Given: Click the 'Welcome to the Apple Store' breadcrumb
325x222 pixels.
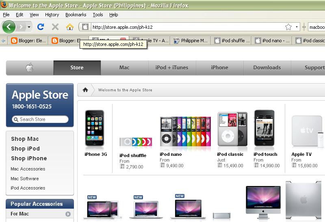Looking at the screenshot, I should point(125,90).
